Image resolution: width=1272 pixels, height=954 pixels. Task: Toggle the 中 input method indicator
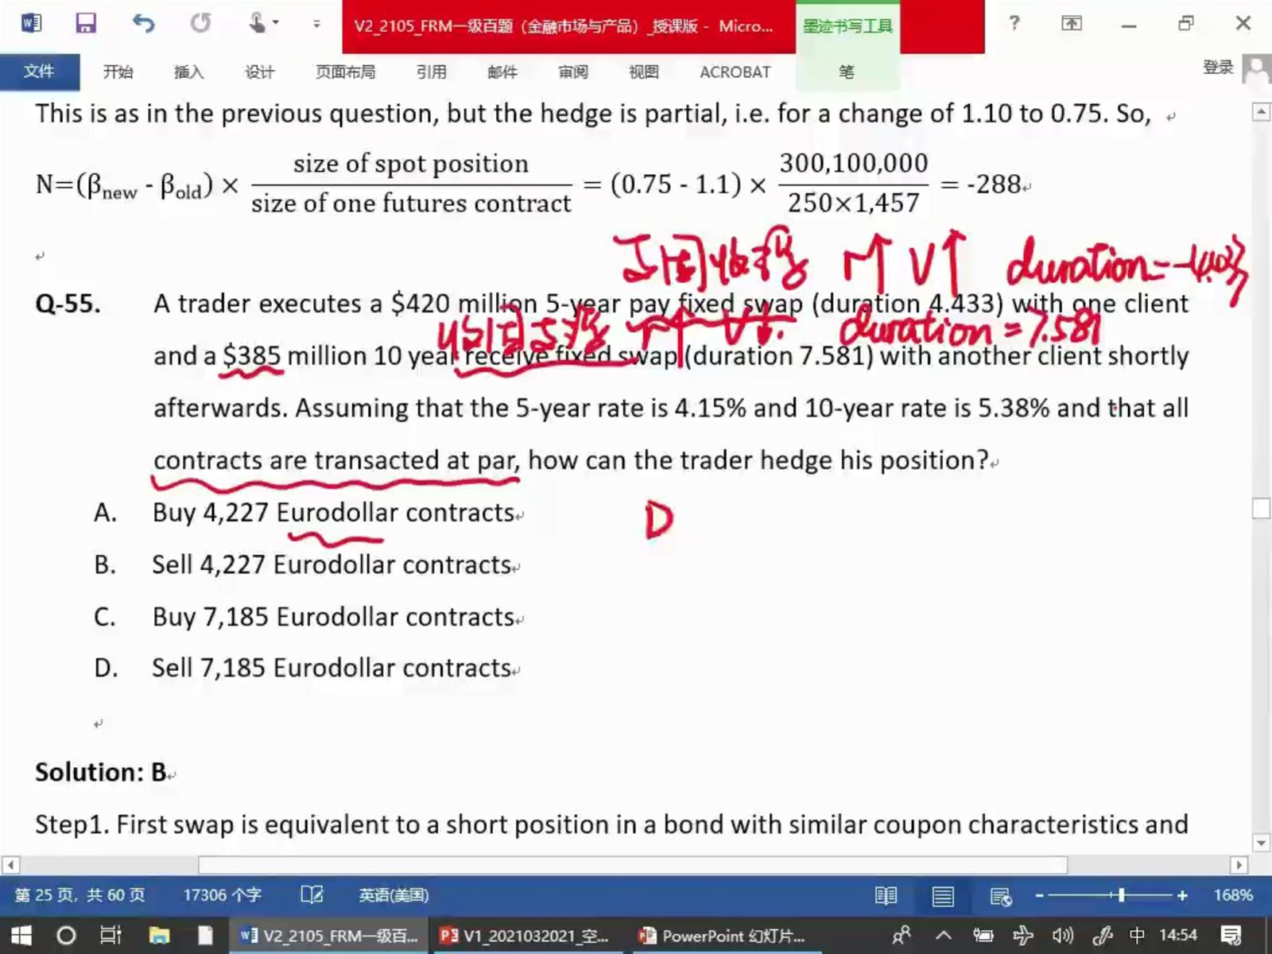[1138, 936]
